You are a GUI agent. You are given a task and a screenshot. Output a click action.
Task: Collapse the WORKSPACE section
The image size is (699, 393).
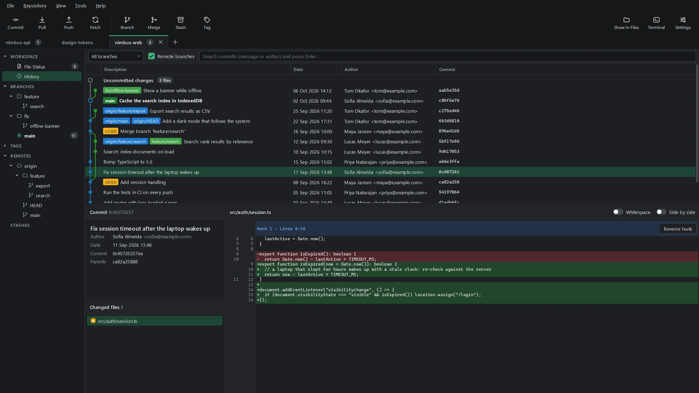5,56
